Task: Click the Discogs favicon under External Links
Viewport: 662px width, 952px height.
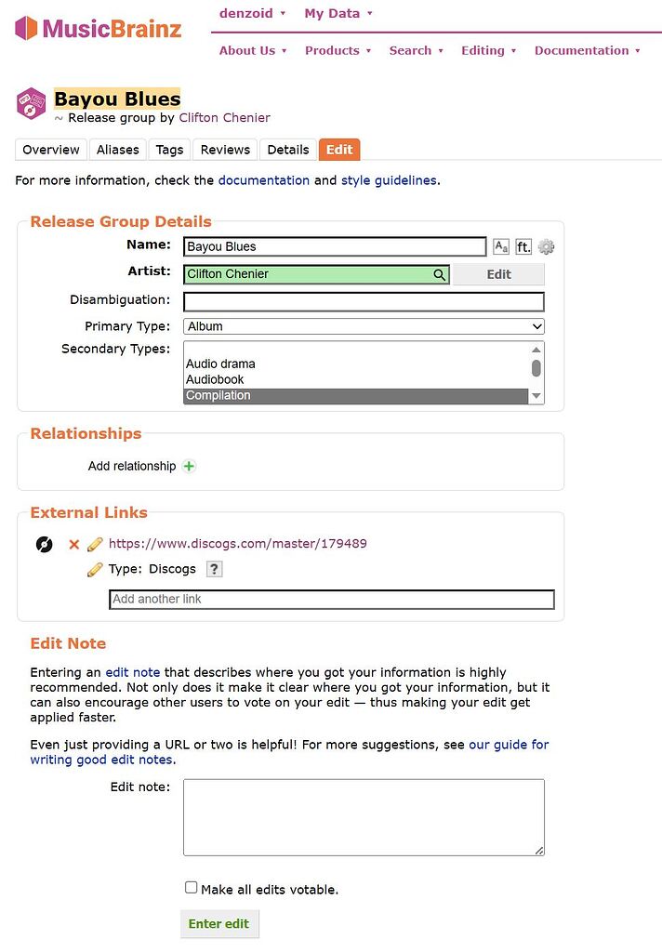Action: click(x=44, y=544)
